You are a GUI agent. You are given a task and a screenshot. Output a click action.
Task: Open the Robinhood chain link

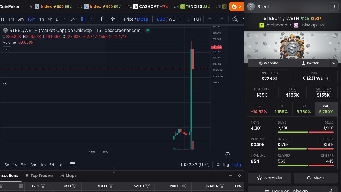(x=273, y=25)
